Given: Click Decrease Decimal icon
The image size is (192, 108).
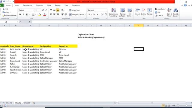Looking at the screenshot, I should coord(106,14).
